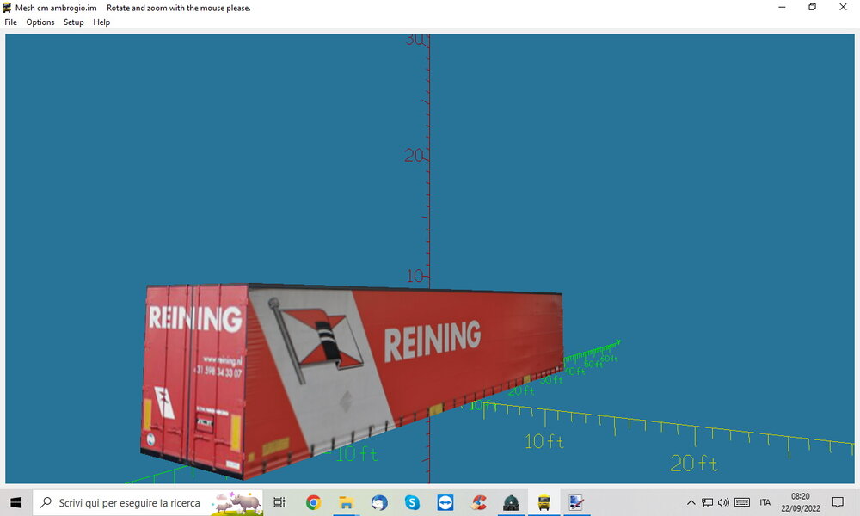Minimize the Mesh viewer window

[x=782, y=7]
